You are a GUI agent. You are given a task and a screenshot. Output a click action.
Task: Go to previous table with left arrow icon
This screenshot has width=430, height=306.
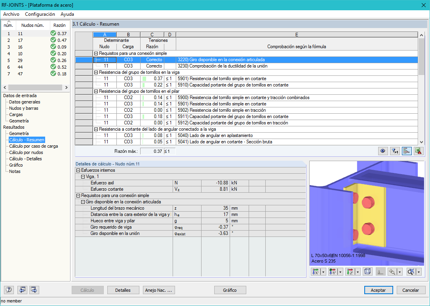(22, 290)
